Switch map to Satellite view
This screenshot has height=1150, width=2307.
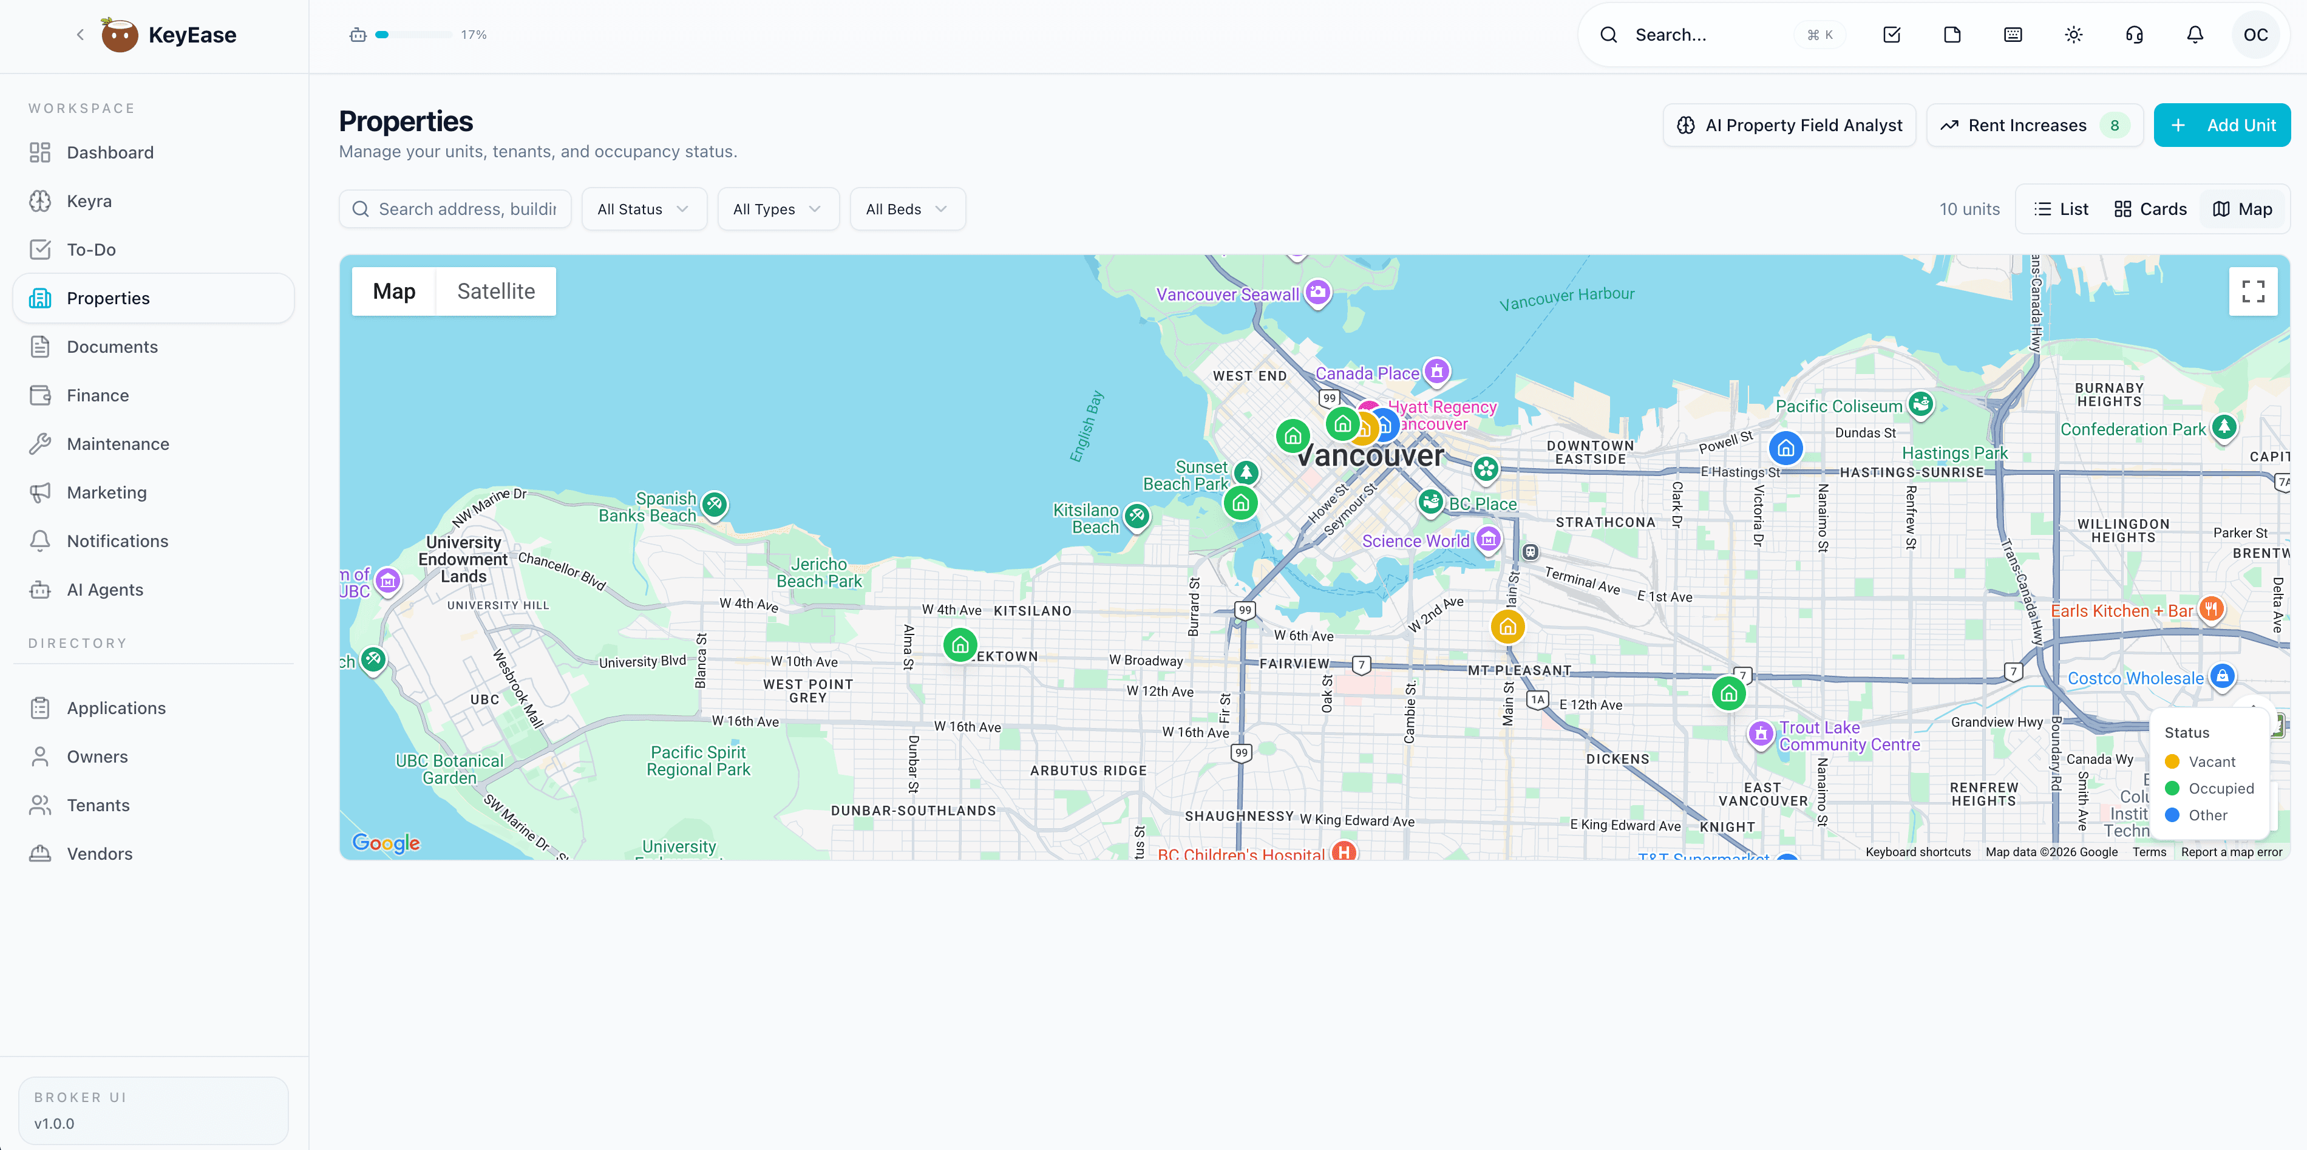pyautogui.click(x=495, y=291)
